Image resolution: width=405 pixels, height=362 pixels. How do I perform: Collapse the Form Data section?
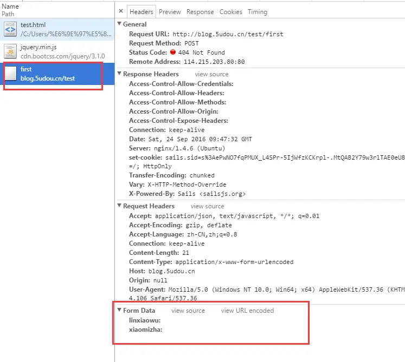[119, 310]
